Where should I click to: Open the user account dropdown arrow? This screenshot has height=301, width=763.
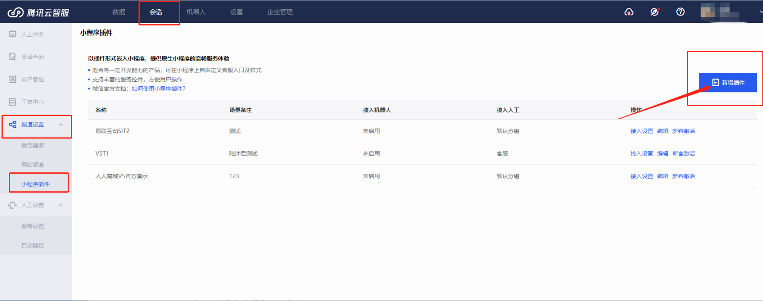coord(760,12)
